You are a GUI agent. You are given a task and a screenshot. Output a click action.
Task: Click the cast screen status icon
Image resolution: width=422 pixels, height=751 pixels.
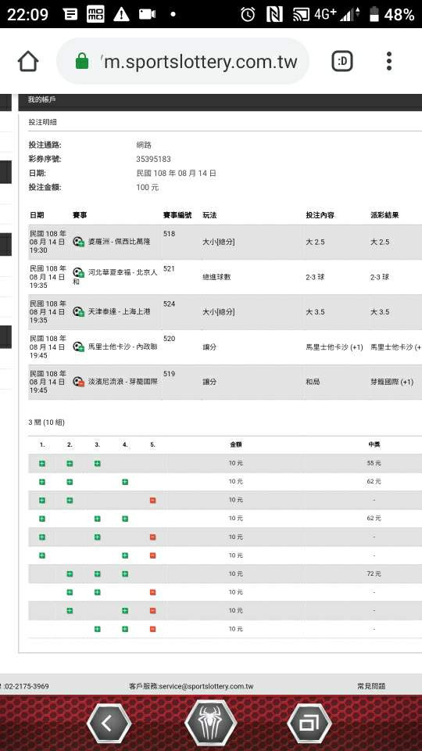coord(302,14)
